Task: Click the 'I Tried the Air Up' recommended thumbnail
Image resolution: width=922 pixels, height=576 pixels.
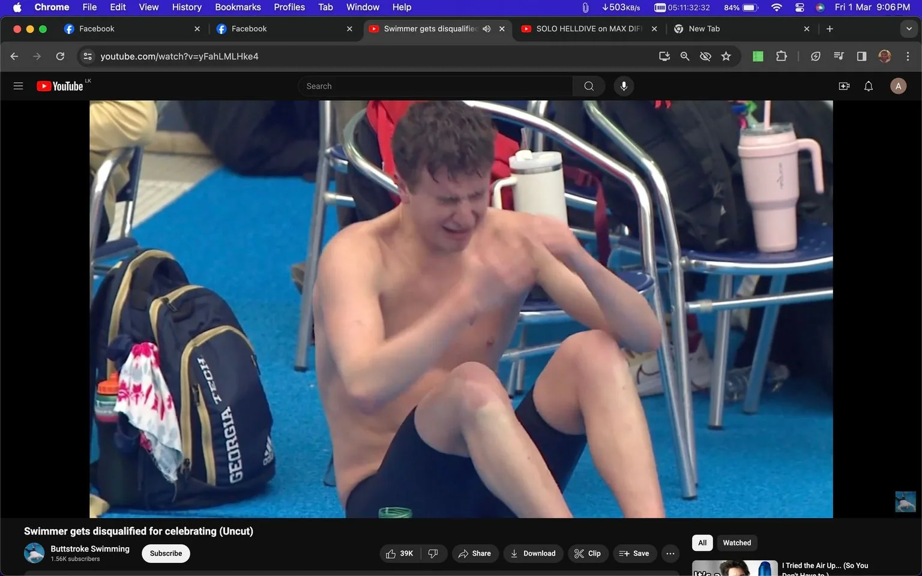Action: tap(734, 567)
